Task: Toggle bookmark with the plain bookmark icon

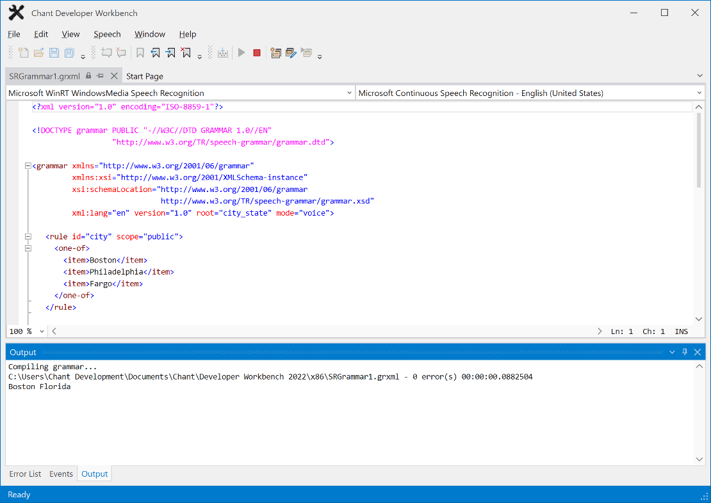Action: pos(140,52)
